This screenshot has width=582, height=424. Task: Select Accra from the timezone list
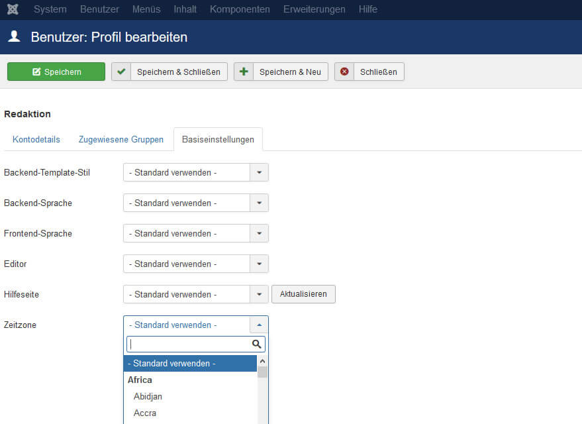tap(144, 412)
